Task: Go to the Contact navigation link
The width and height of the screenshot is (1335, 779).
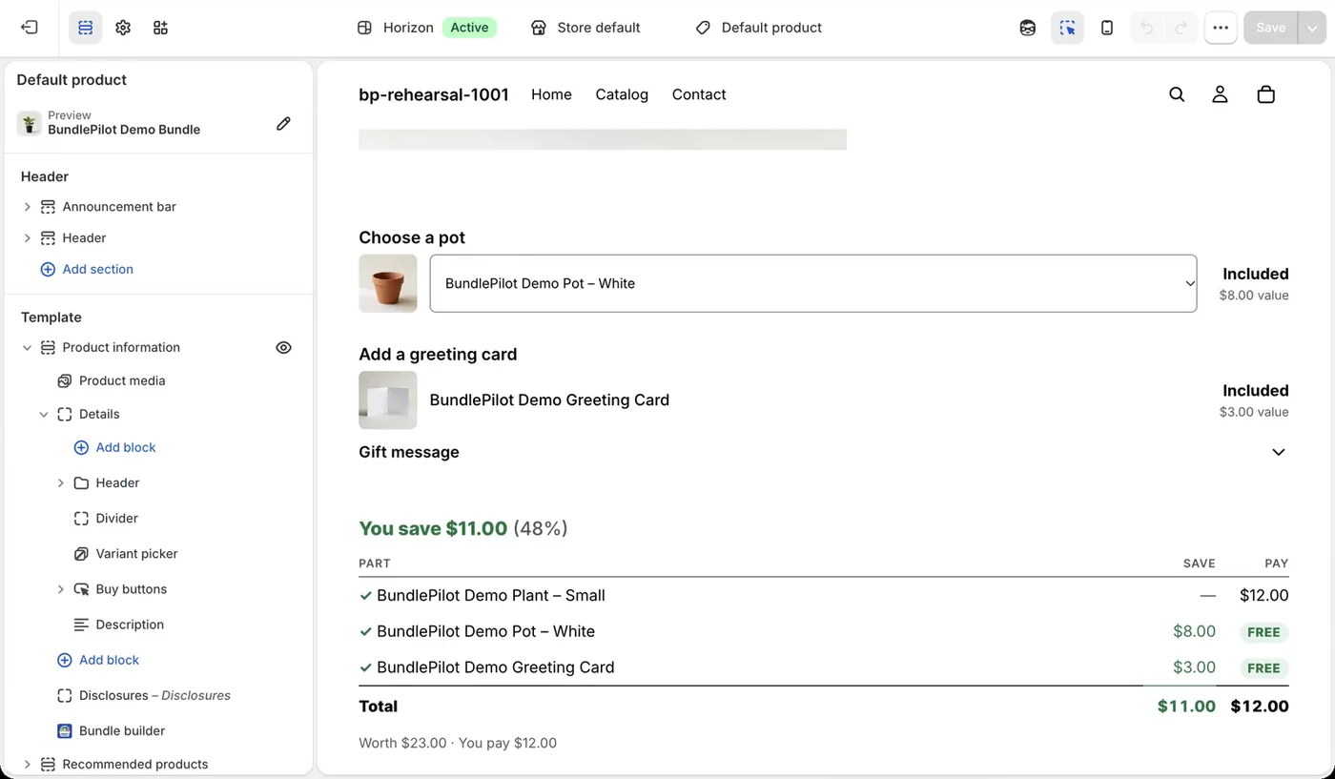Action: click(699, 94)
